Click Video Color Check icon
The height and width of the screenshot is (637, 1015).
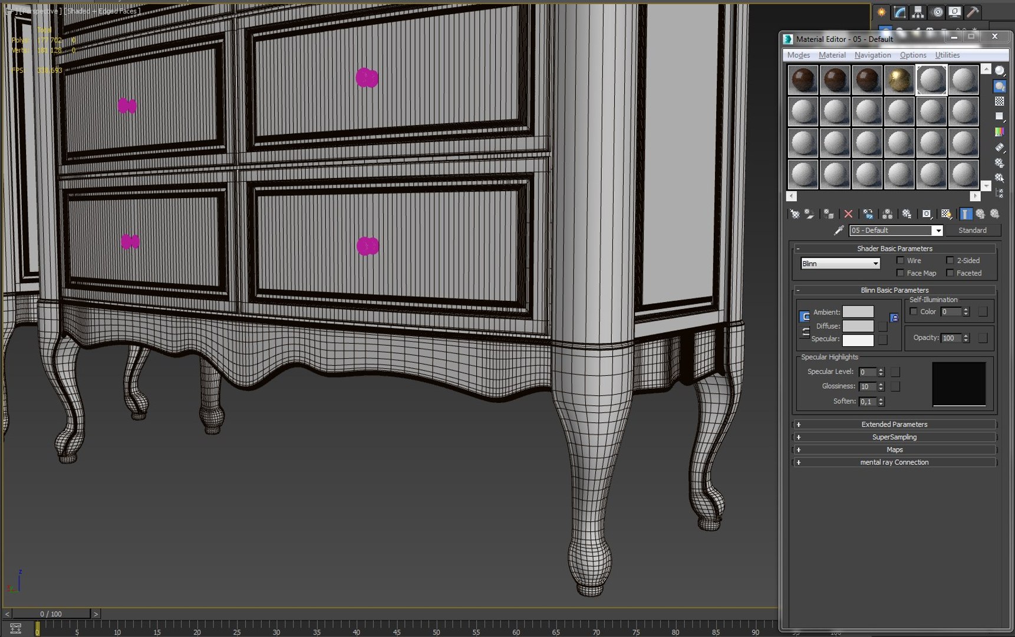pyautogui.click(x=1000, y=132)
